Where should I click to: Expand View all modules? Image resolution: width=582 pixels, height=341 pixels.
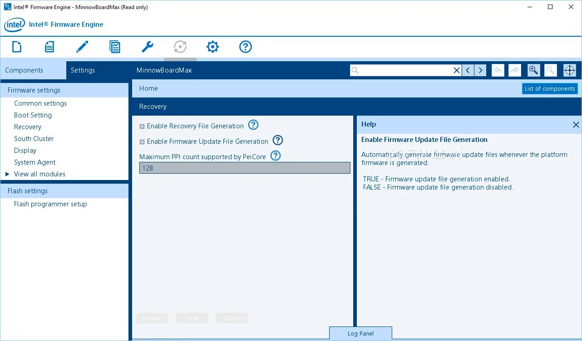7,174
